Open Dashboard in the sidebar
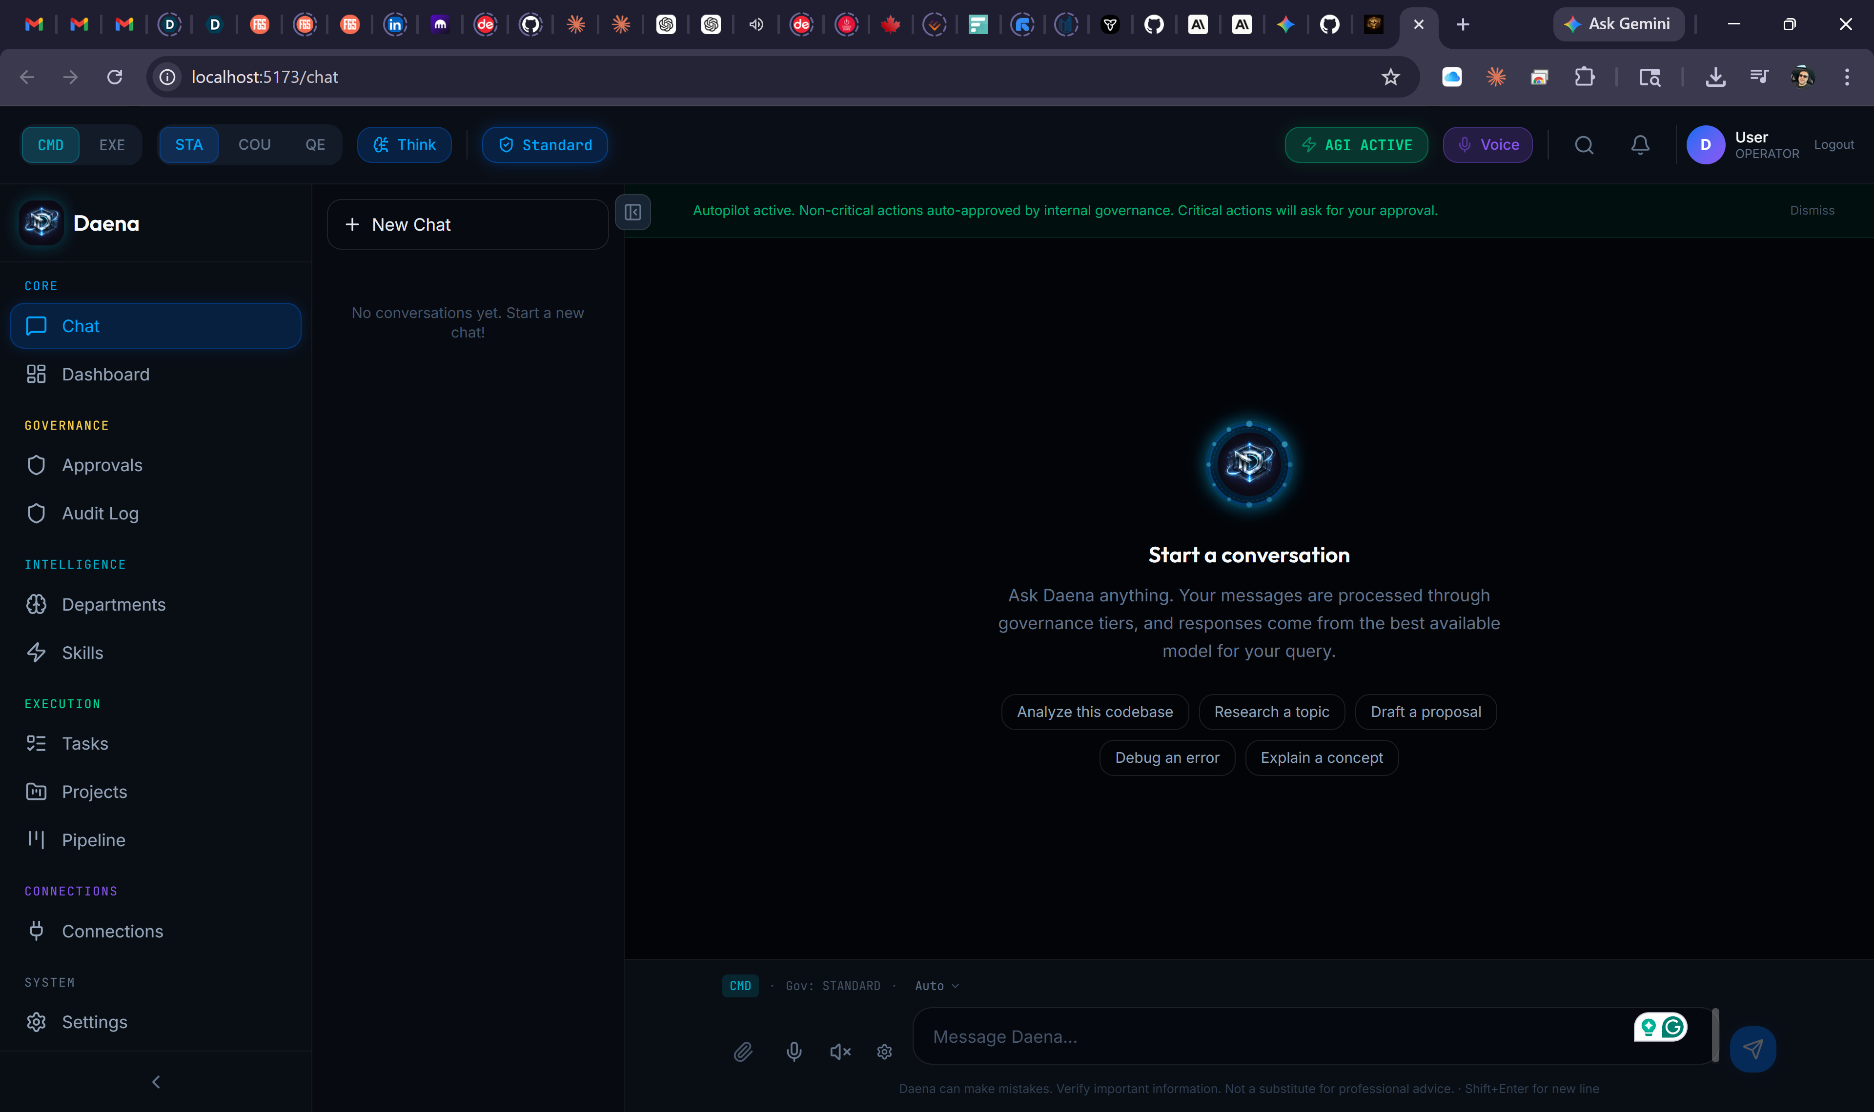Screen dimensions: 1874x1112 pyautogui.click(x=106, y=374)
